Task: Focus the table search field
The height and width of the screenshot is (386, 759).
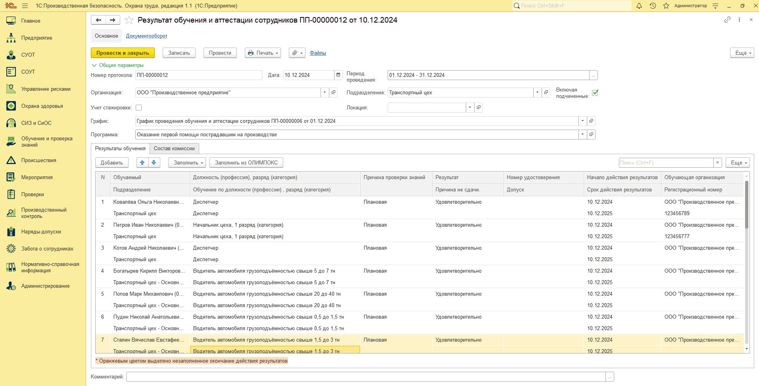Action: [666, 162]
